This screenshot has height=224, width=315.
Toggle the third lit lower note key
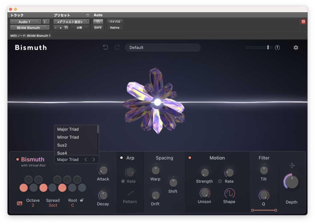tap(62, 188)
